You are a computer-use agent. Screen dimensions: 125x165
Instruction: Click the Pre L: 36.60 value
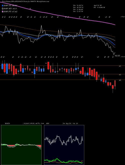pyautogui.click(x=78, y=9)
